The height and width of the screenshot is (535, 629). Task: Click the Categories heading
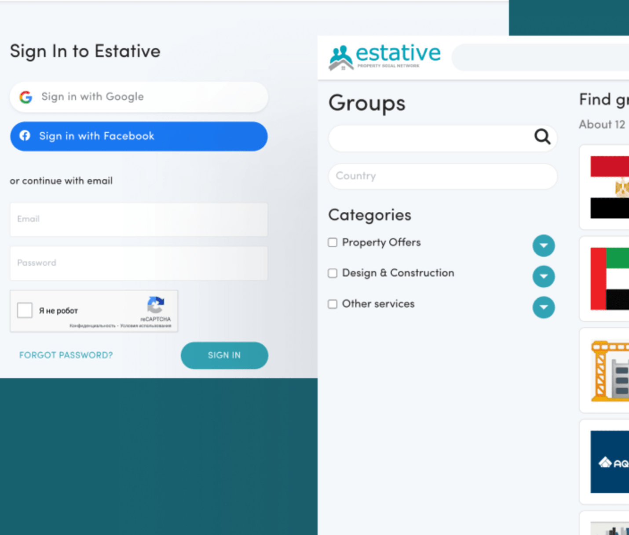[x=370, y=215]
